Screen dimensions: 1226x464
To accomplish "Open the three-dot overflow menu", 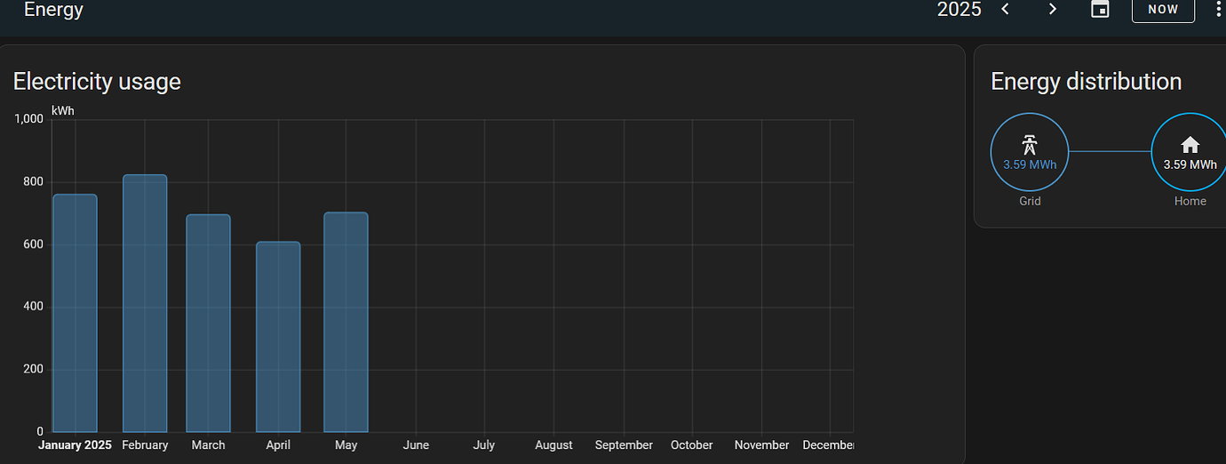I will [1218, 9].
